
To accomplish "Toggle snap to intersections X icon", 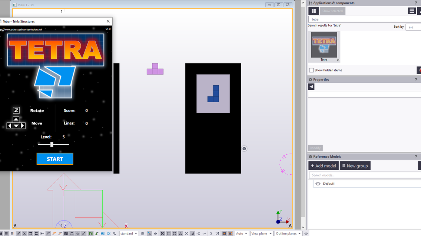I will tap(186, 233).
